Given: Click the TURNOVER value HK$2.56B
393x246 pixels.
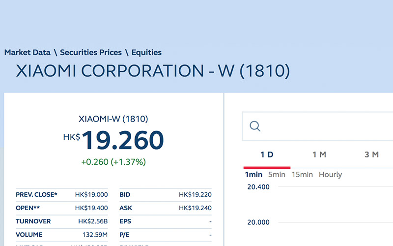Looking at the screenshot, I should click(x=93, y=221).
